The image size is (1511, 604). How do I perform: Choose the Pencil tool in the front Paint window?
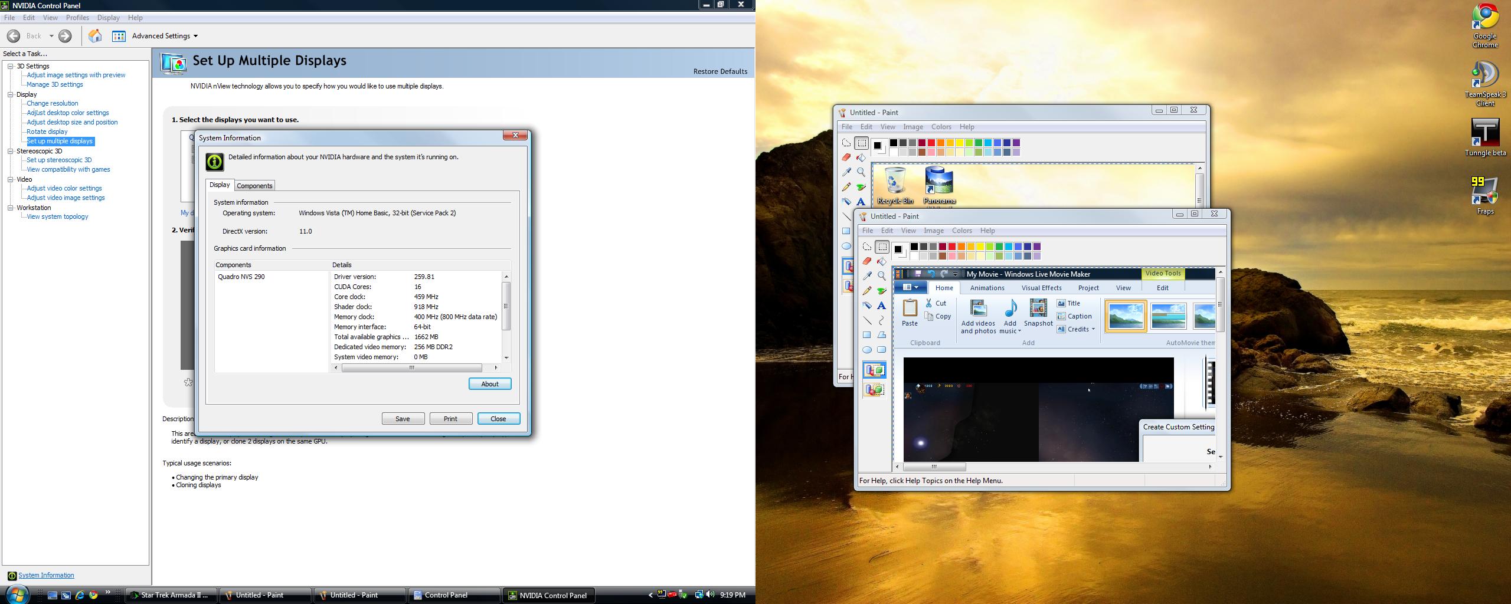click(867, 291)
